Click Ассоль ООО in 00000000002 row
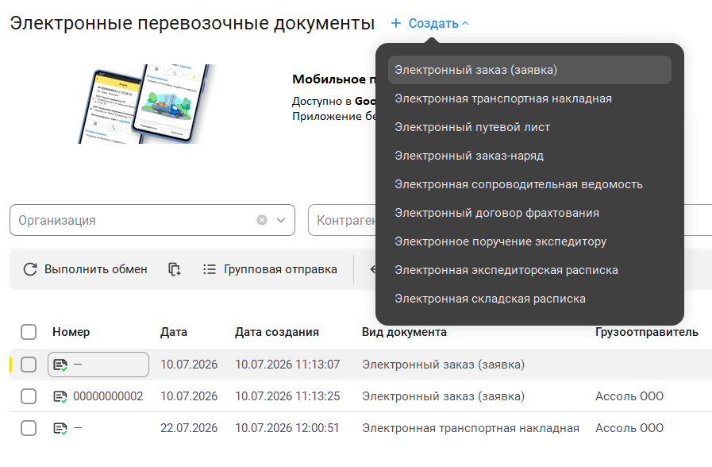The width and height of the screenshot is (712, 467). pos(629,396)
